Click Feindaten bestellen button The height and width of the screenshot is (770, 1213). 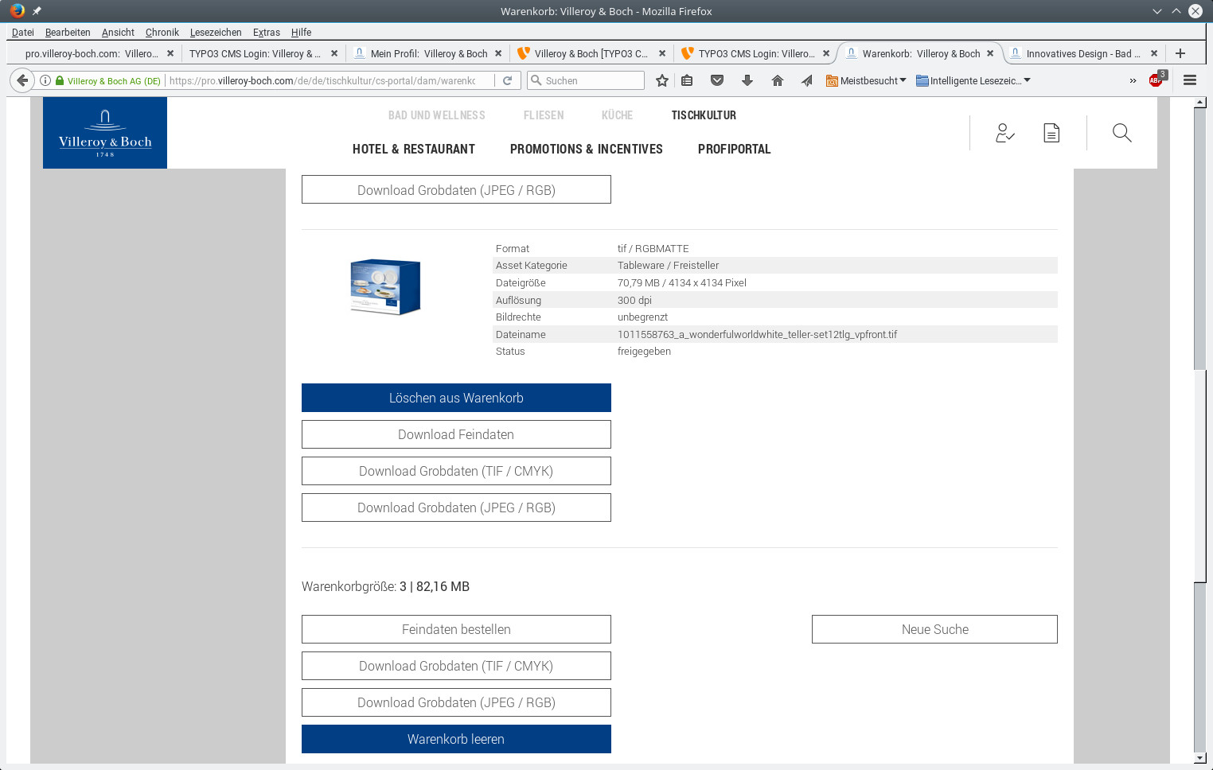[x=456, y=629]
